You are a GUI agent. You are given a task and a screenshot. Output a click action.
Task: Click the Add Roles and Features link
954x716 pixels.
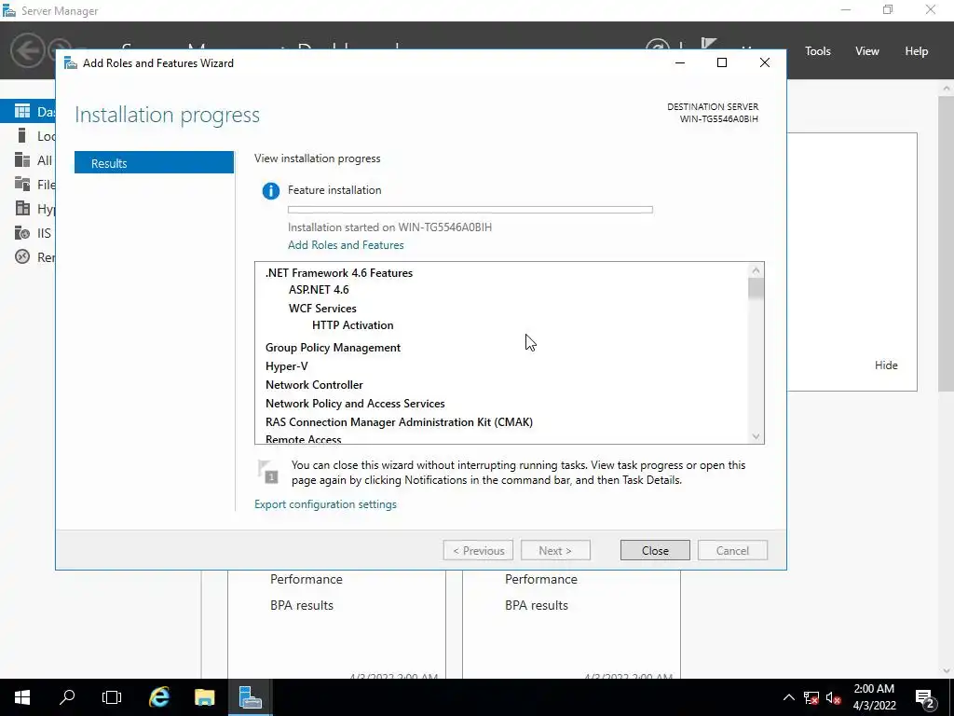[x=346, y=245]
